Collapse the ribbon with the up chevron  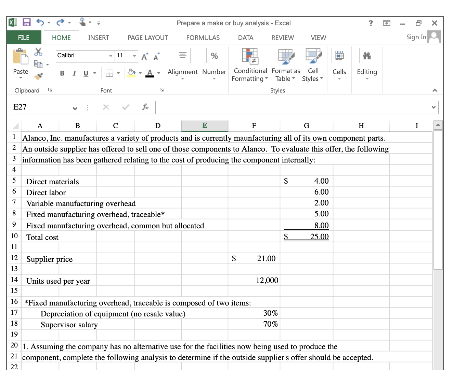pyautogui.click(x=435, y=90)
